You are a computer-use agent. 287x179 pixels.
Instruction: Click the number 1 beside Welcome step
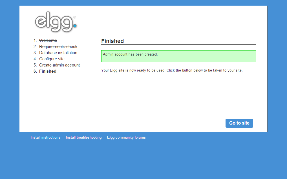[35, 40]
